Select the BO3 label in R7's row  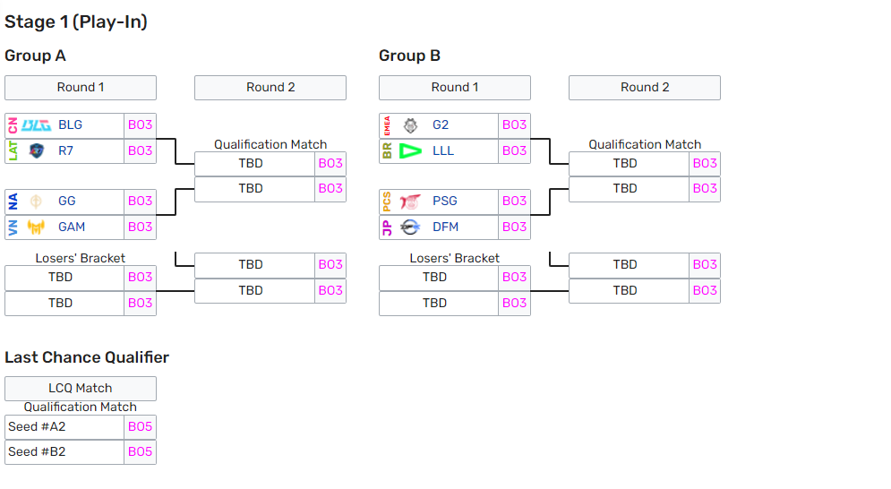(x=140, y=150)
